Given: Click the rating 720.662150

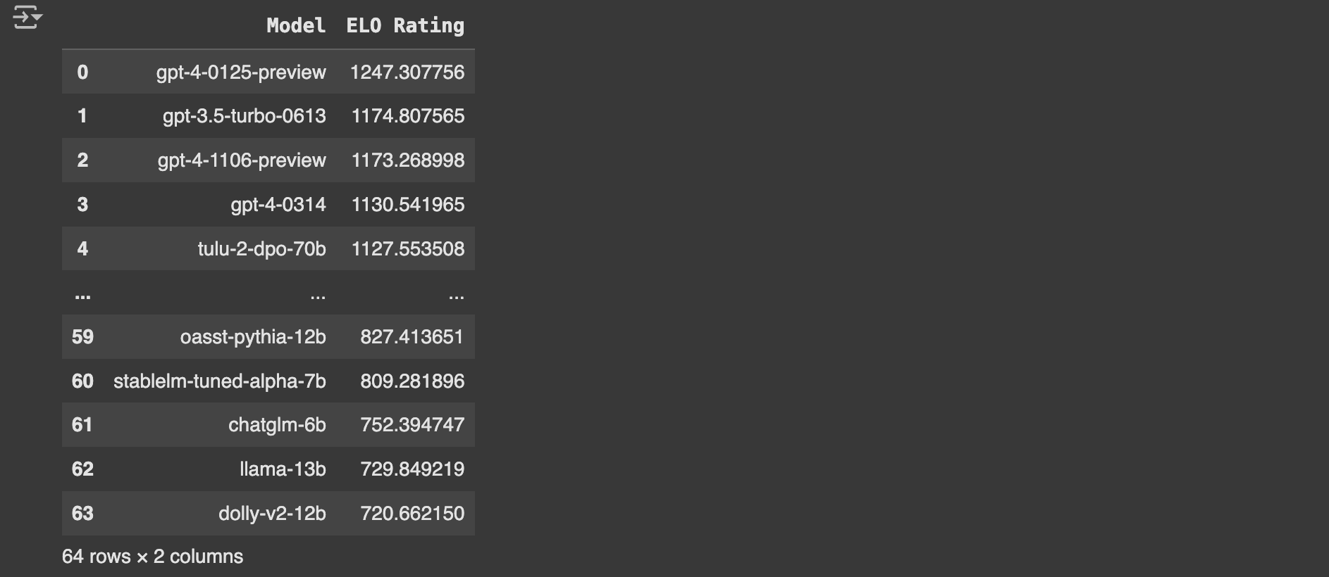Looking at the screenshot, I should tap(412, 514).
